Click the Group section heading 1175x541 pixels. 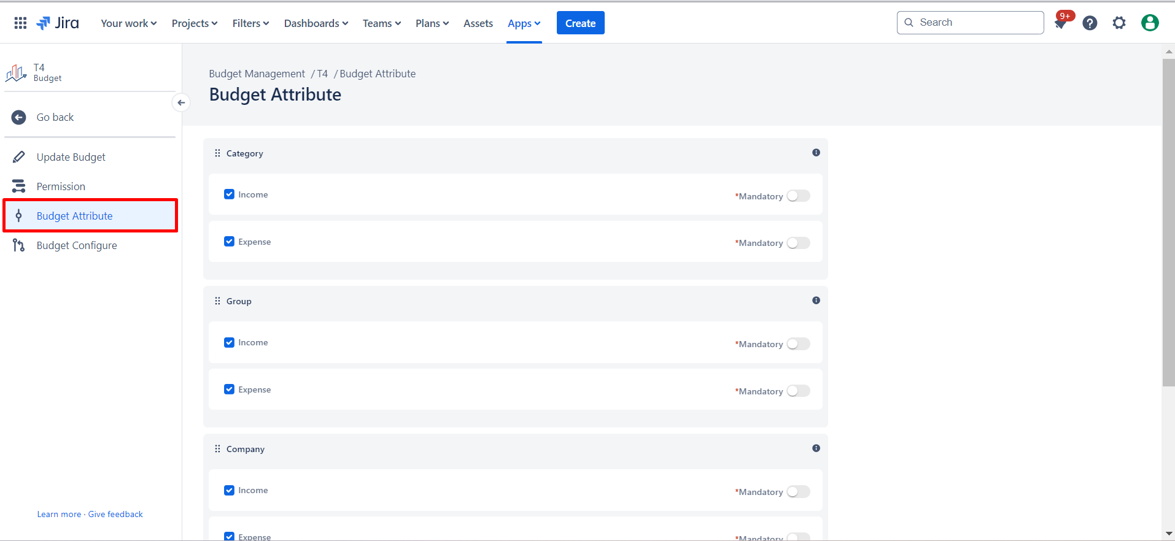pos(239,301)
